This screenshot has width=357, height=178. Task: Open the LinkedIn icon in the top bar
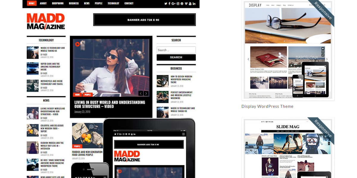coord(194,4)
